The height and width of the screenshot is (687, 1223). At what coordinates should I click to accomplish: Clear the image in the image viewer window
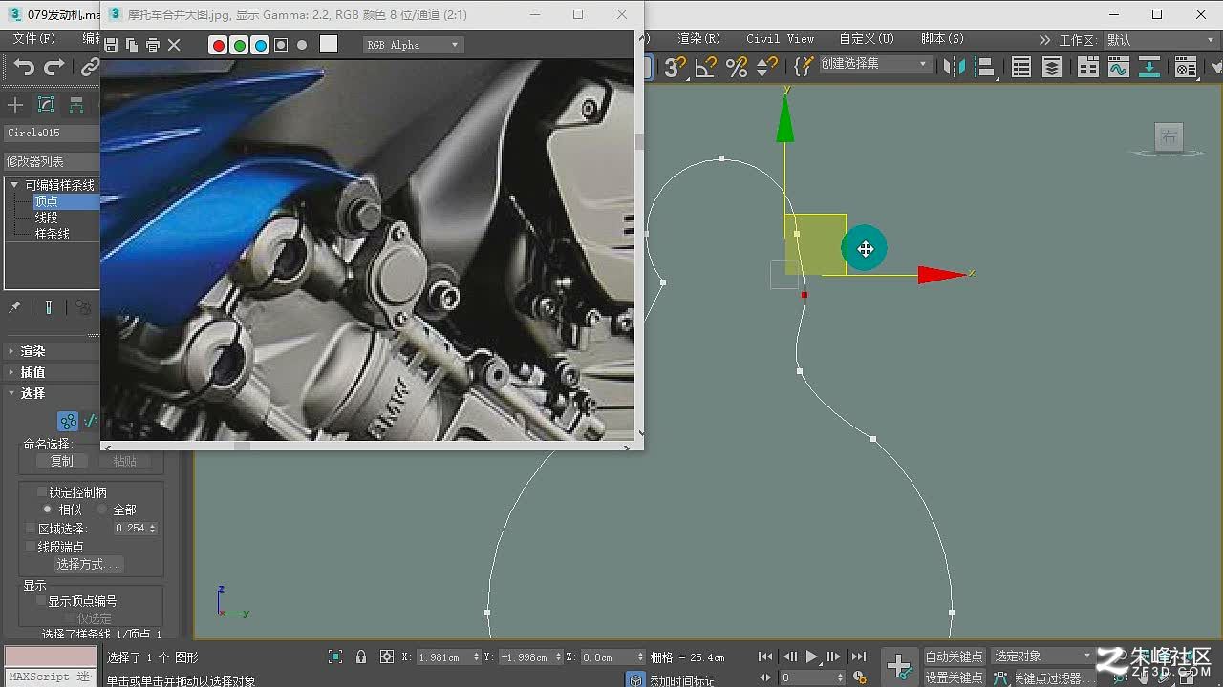point(174,45)
